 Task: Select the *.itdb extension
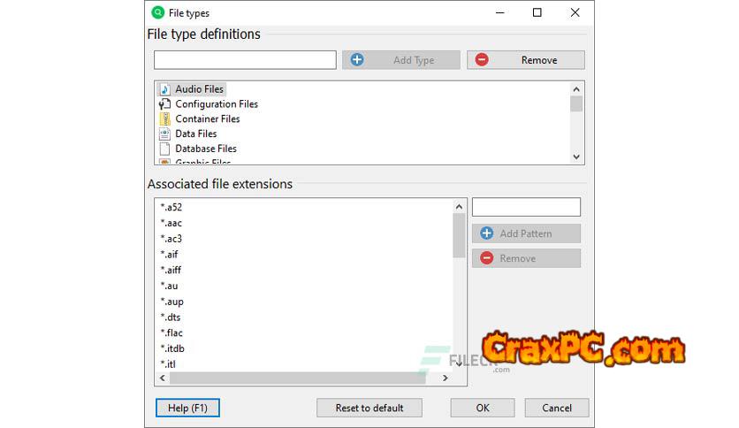172,348
